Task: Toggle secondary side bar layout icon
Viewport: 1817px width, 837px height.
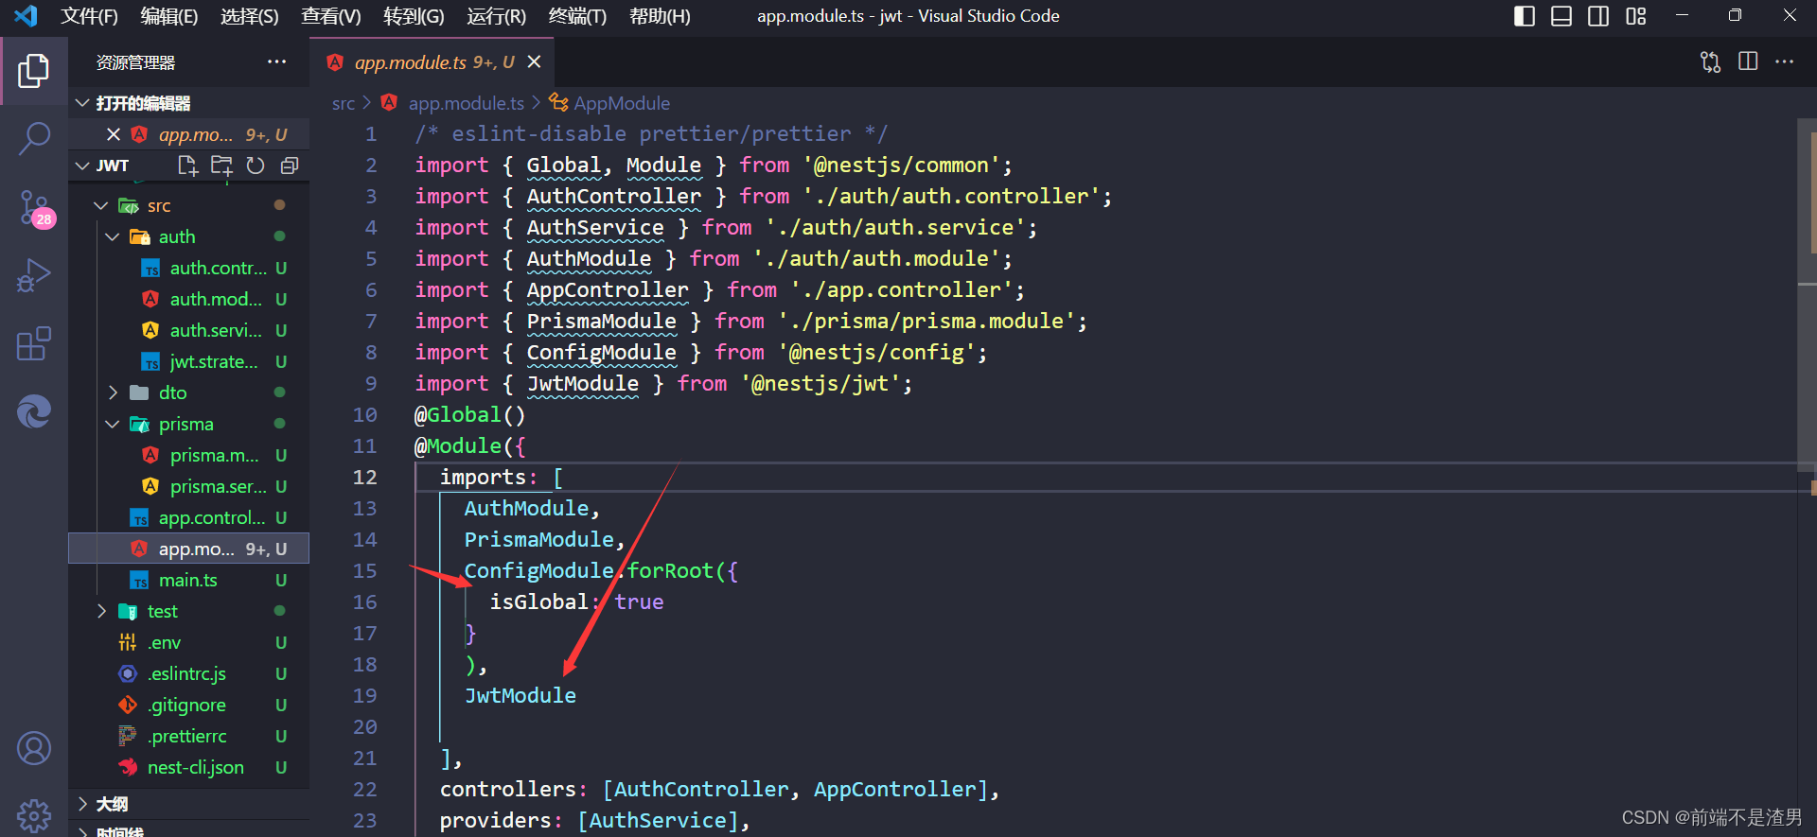Action: point(1598,16)
